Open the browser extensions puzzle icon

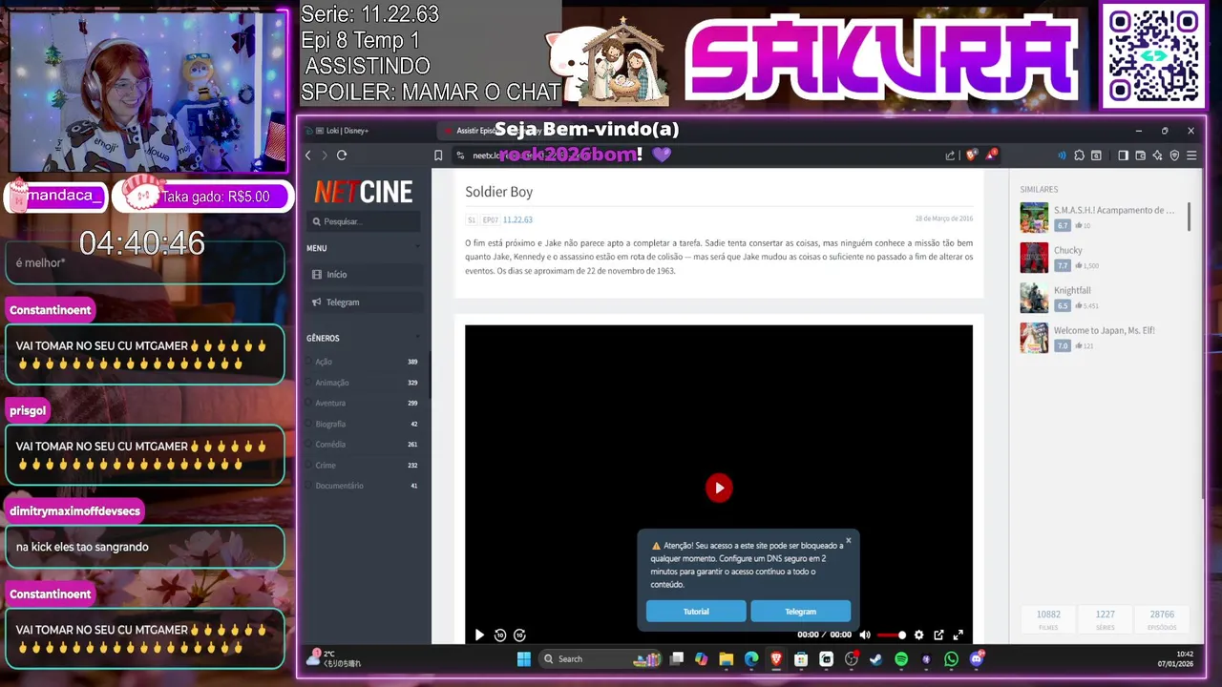1079,156
